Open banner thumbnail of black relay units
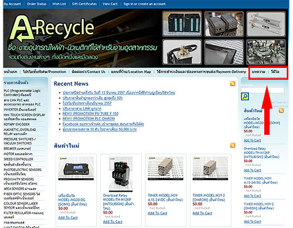Image resolution: width=293 pixels, height=228 pixels. pyautogui.click(x=224, y=24)
